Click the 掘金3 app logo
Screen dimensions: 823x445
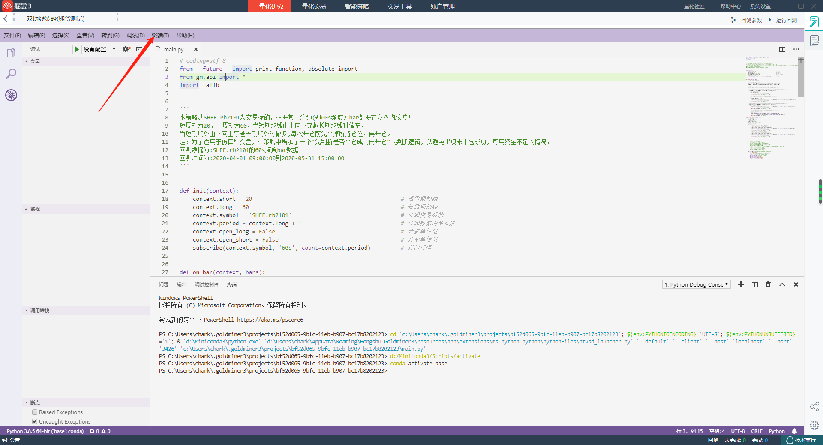coord(17,6)
